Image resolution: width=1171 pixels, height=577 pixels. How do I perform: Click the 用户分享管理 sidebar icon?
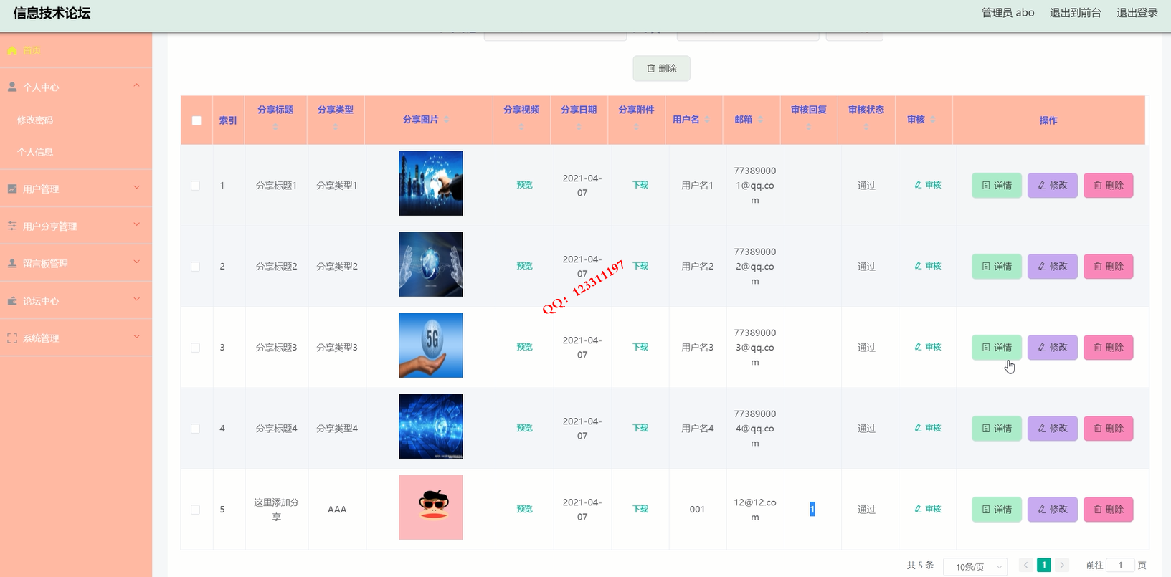[x=12, y=226]
